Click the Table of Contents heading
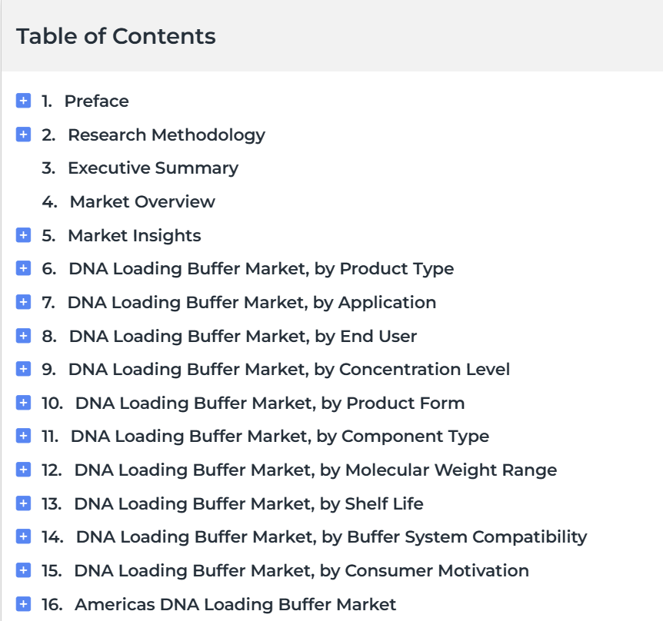 coord(116,36)
